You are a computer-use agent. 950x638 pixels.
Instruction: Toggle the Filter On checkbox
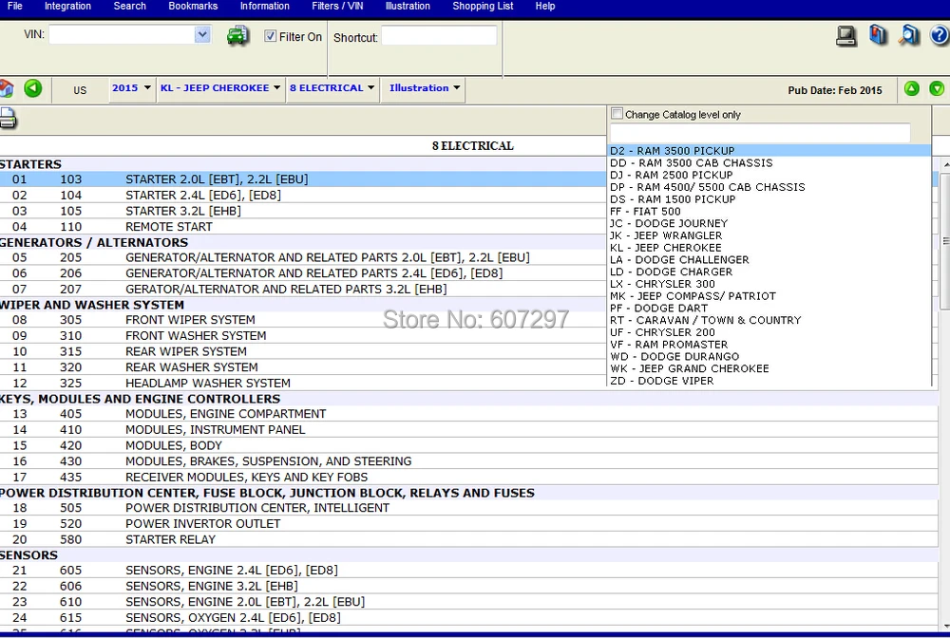[270, 36]
